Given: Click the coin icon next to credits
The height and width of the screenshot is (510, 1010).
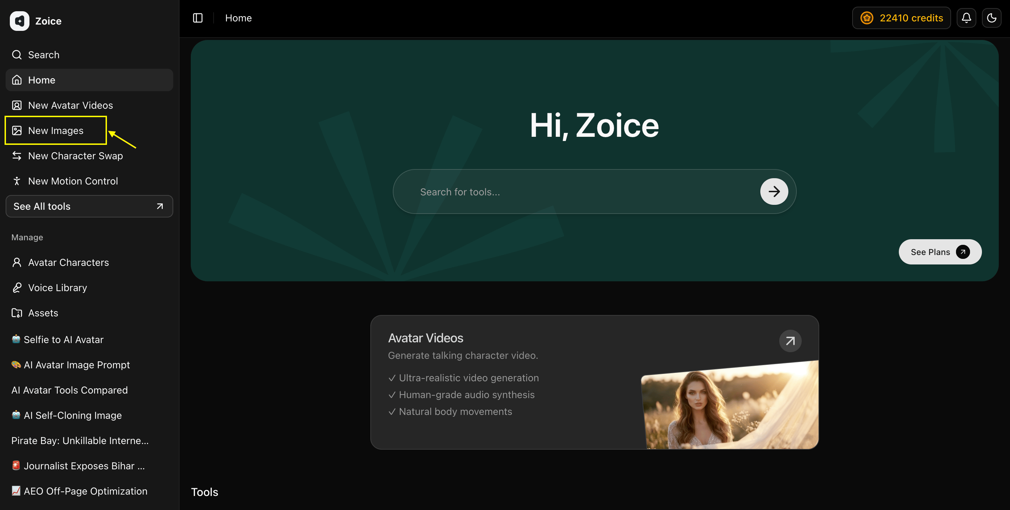Looking at the screenshot, I should pos(867,18).
